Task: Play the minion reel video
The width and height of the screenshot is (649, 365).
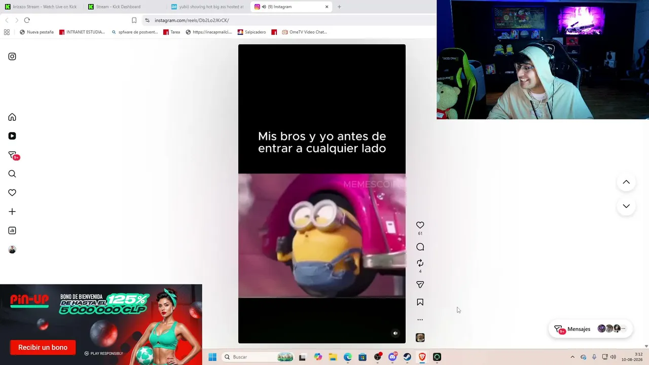Action: point(322,194)
